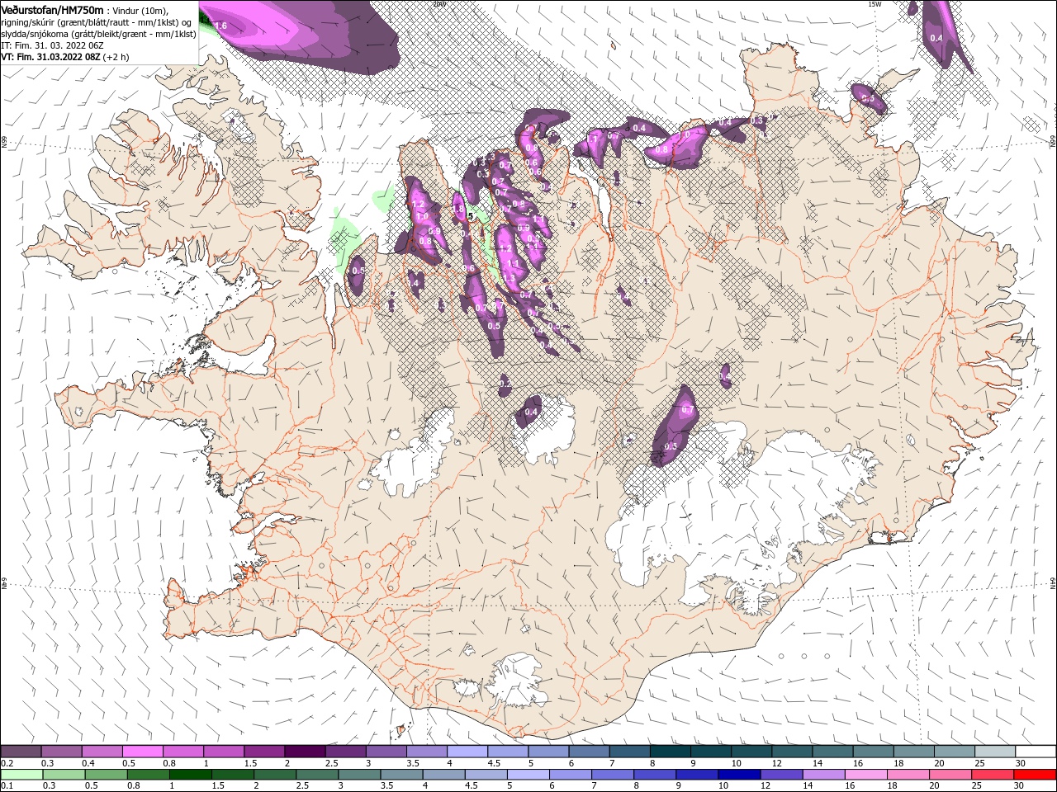Select the 0.3 swatch on the snow scale
This screenshot has width=1057, height=792.
62,751
